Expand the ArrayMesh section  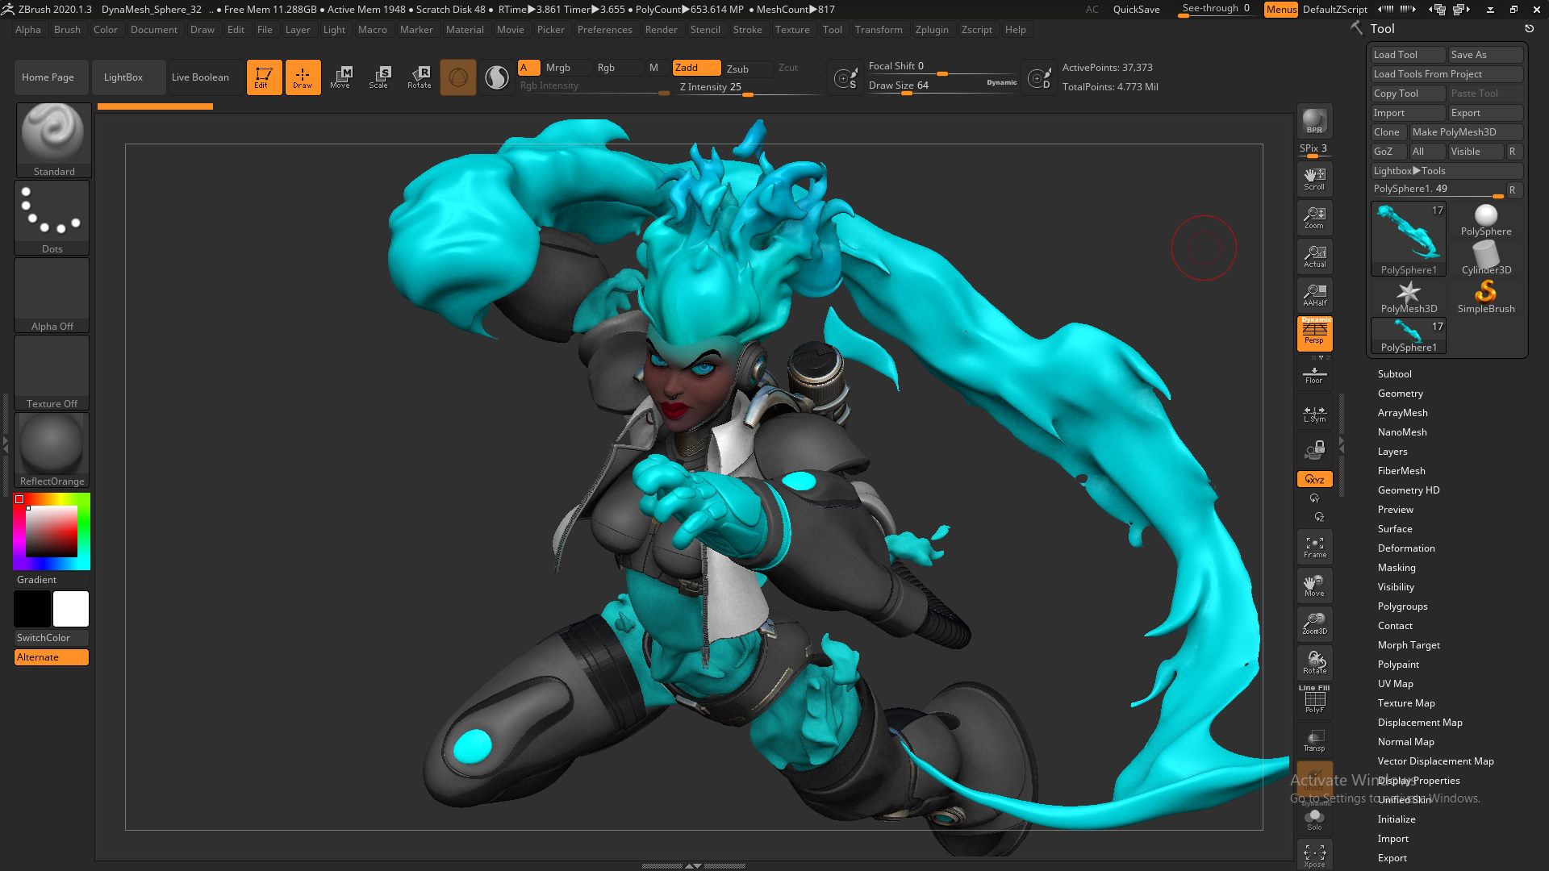click(1402, 413)
